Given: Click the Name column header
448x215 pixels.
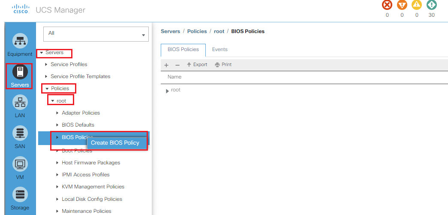Looking at the screenshot, I should point(174,77).
